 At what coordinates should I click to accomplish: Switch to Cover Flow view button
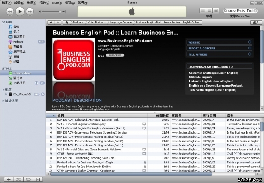[216, 11]
